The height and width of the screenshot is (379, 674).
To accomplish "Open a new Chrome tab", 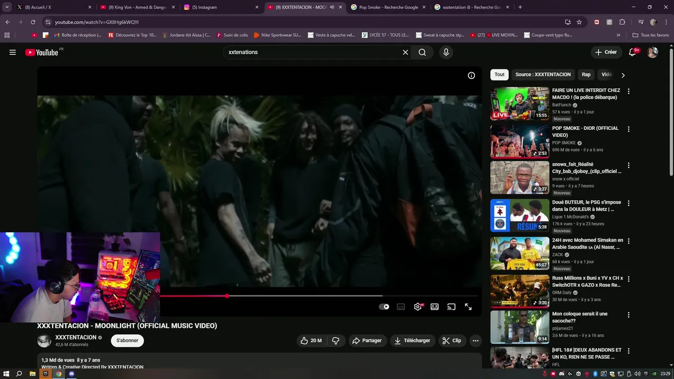I will coord(520,7).
